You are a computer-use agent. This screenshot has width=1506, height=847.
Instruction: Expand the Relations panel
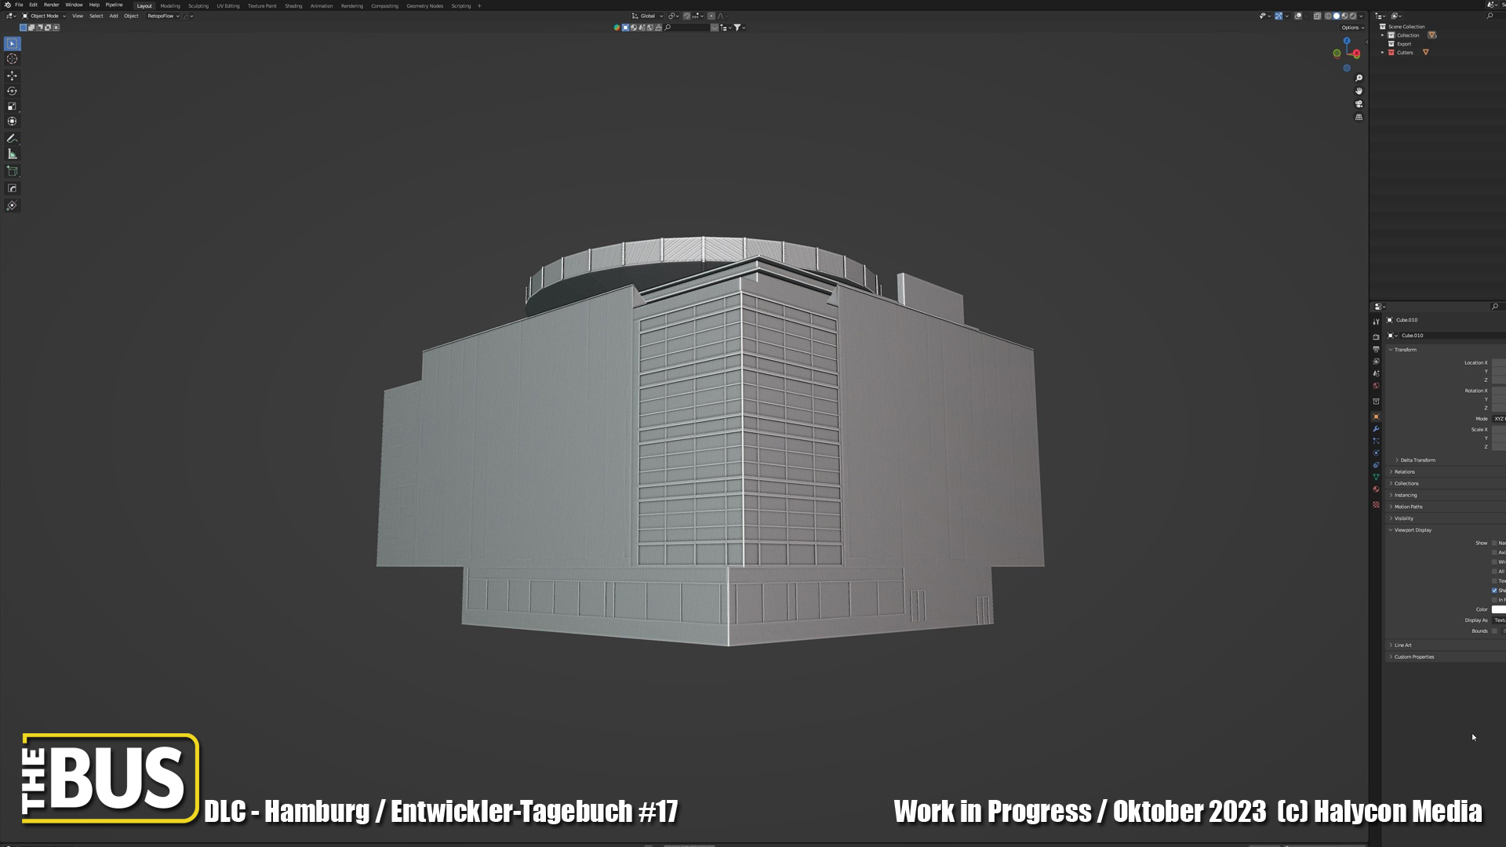click(x=1404, y=472)
